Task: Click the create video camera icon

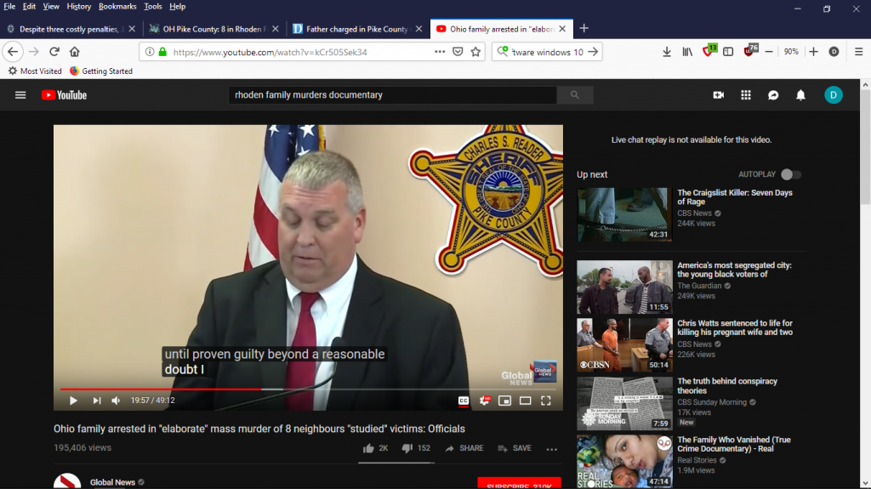Action: (x=719, y=95)
